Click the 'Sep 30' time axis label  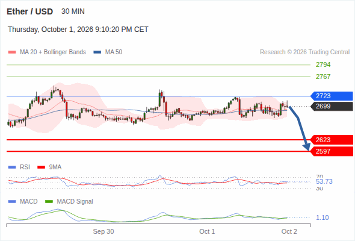click(x=103, y=231)
